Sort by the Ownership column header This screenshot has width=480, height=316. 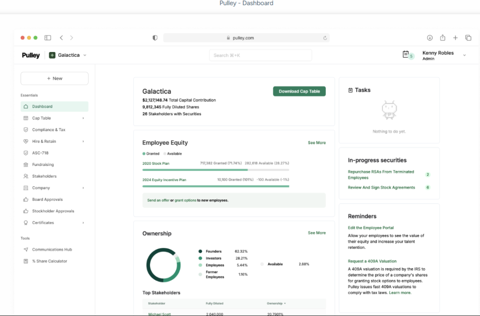point(276,303)
